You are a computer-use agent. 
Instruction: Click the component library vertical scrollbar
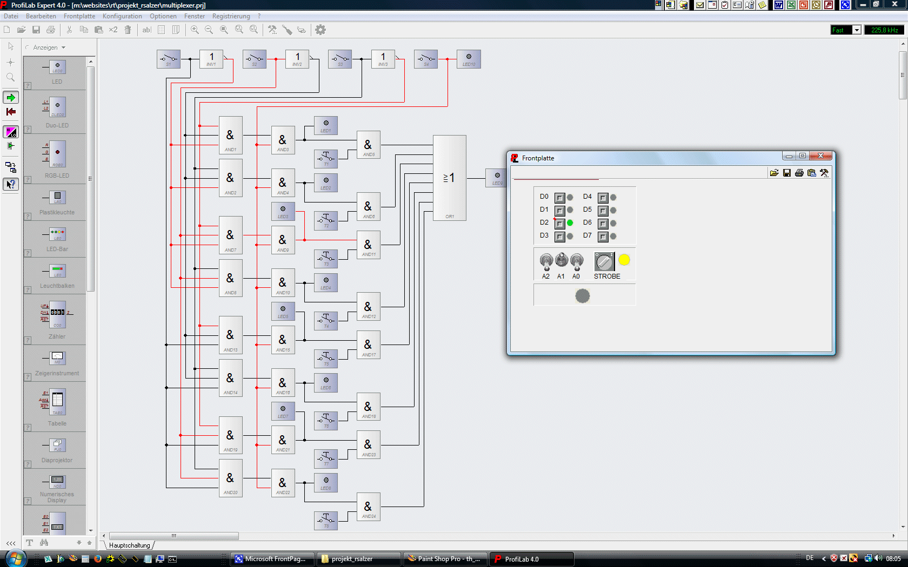pyautogui.click(x=91, y=178)
